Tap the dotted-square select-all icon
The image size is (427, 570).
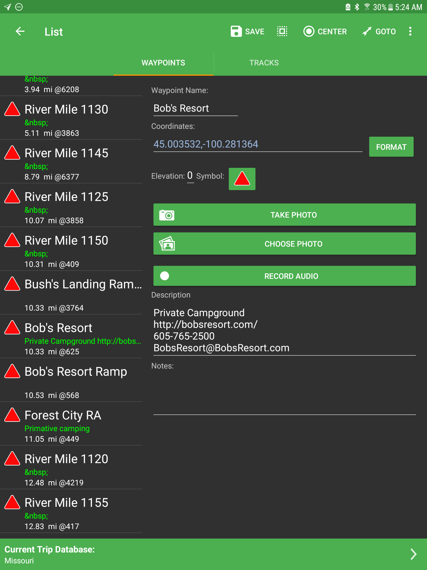point(282,31)
